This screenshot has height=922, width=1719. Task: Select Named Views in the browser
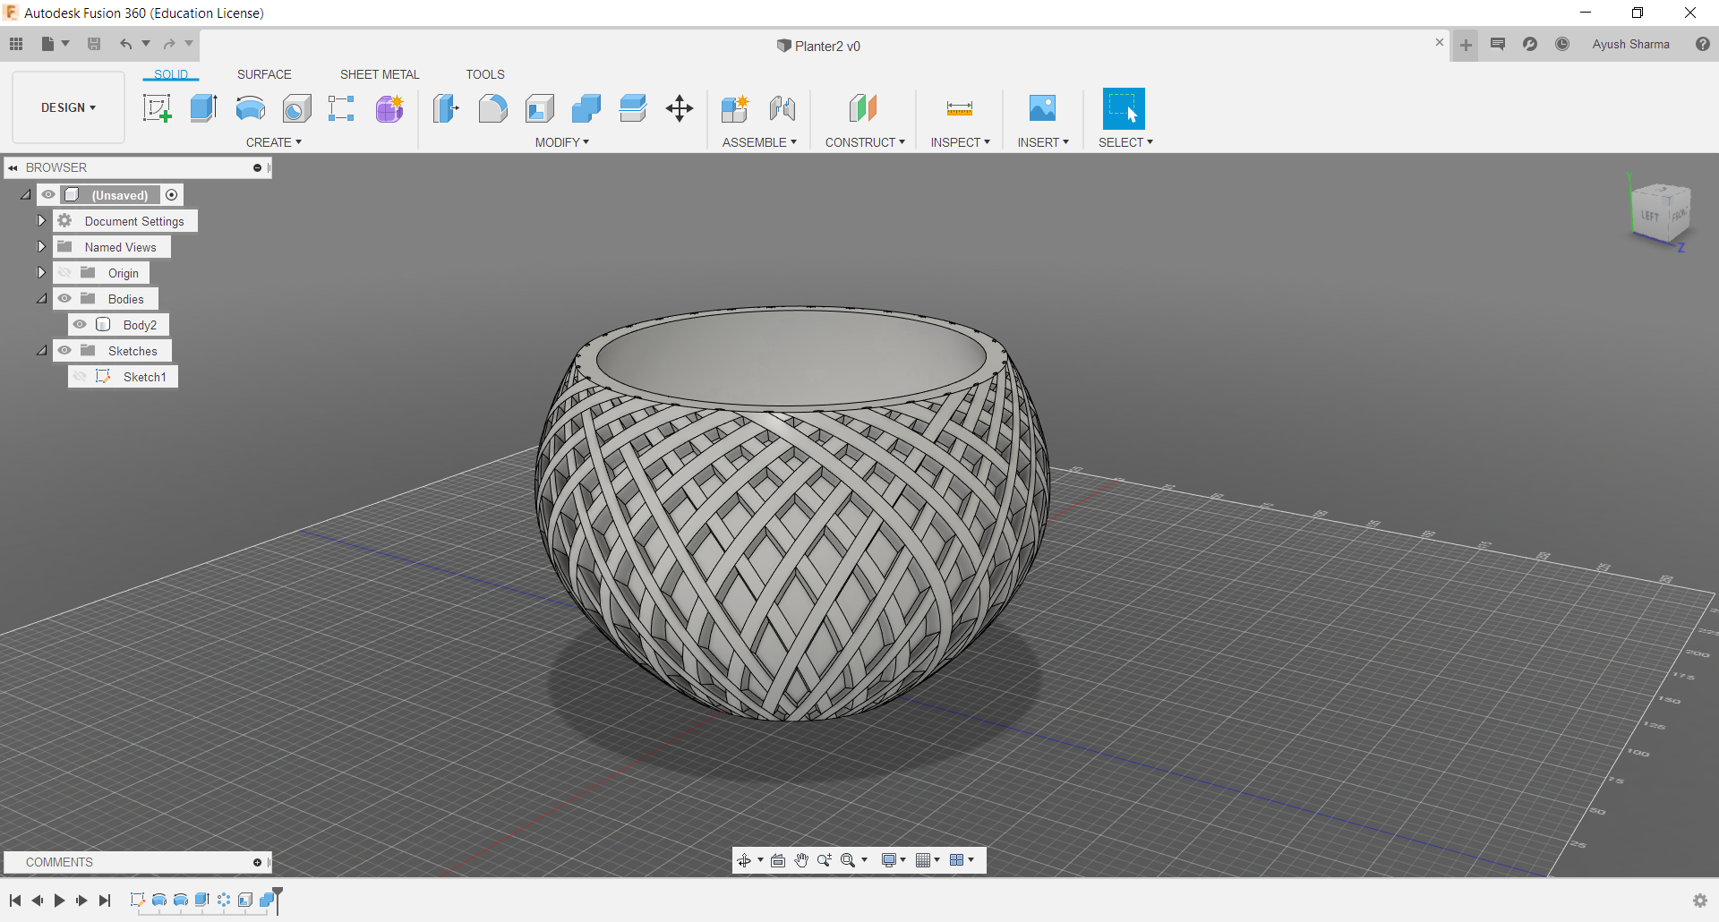pos(120,247)
